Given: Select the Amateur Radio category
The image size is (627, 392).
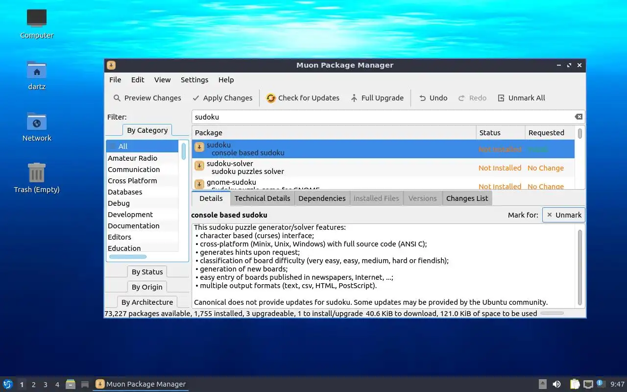Looking at the screenshot, I should (142, 158).
